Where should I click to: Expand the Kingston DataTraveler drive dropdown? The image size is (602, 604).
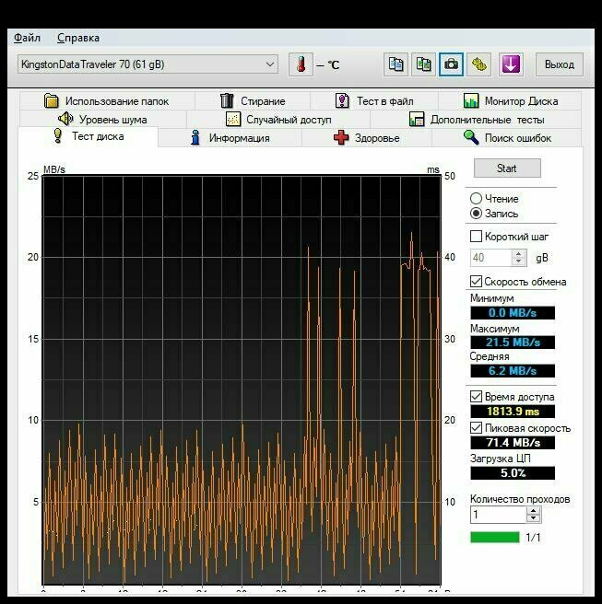click(x=148, y=64)
